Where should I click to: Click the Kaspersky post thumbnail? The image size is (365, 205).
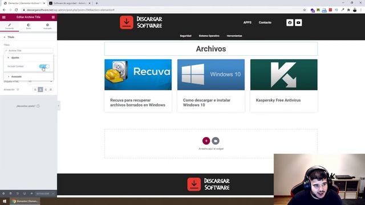pyautogui.click(x=284, y=75)
